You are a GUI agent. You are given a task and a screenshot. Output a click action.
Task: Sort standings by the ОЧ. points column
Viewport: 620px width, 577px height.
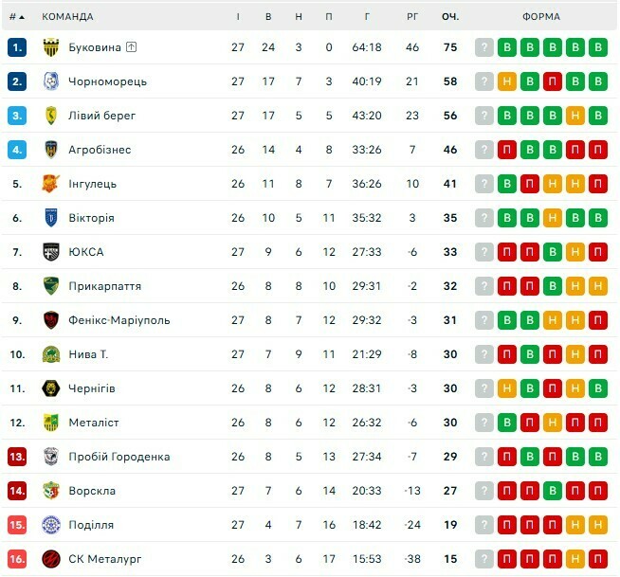450,17
